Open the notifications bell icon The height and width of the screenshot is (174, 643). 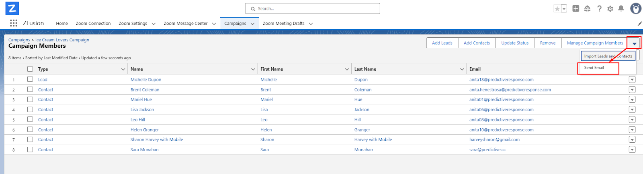click(x=621, y=8)
